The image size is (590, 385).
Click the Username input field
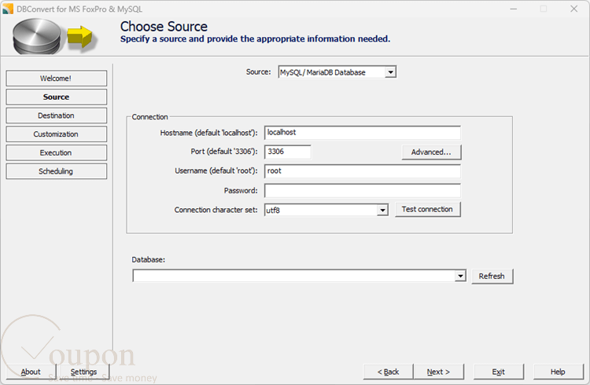[x=363, y=171]
